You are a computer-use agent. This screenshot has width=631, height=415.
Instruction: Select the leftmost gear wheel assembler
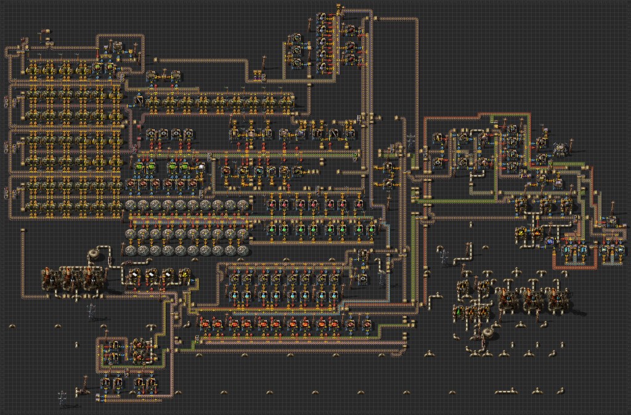pos(150,134)
